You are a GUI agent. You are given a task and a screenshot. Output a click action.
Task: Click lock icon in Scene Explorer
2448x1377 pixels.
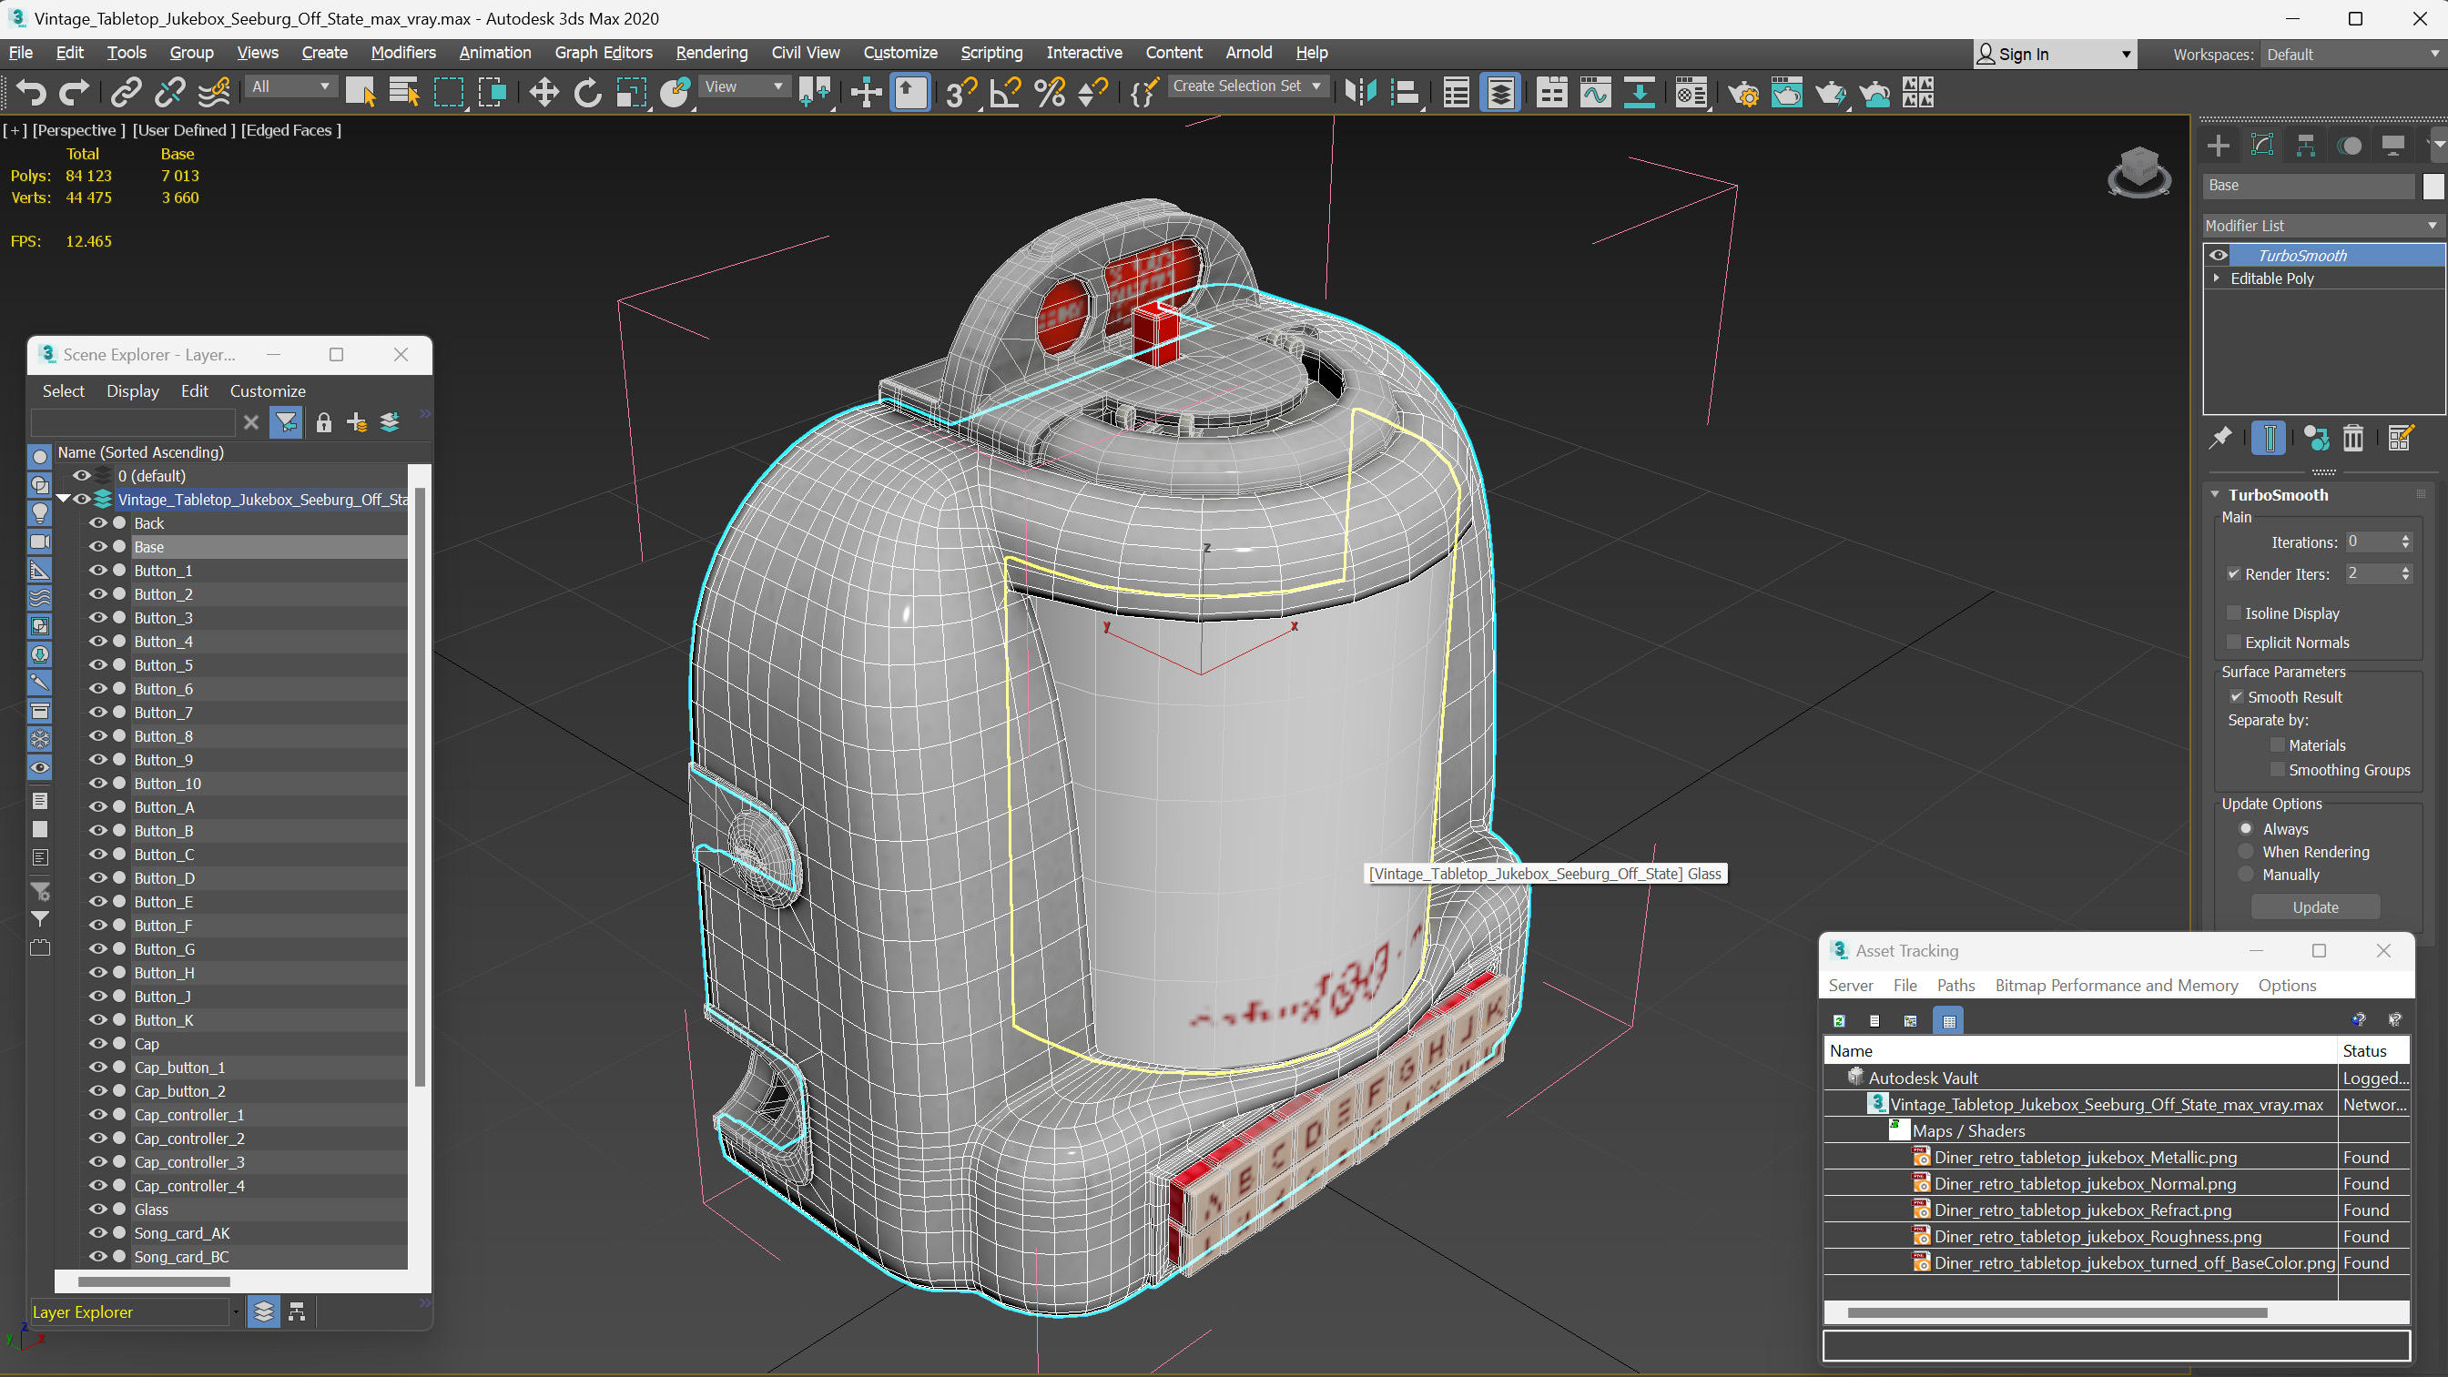tap(323, 422)
